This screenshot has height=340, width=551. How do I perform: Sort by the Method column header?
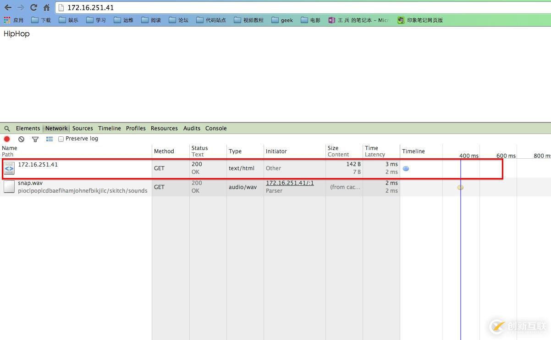coord(171,151)
